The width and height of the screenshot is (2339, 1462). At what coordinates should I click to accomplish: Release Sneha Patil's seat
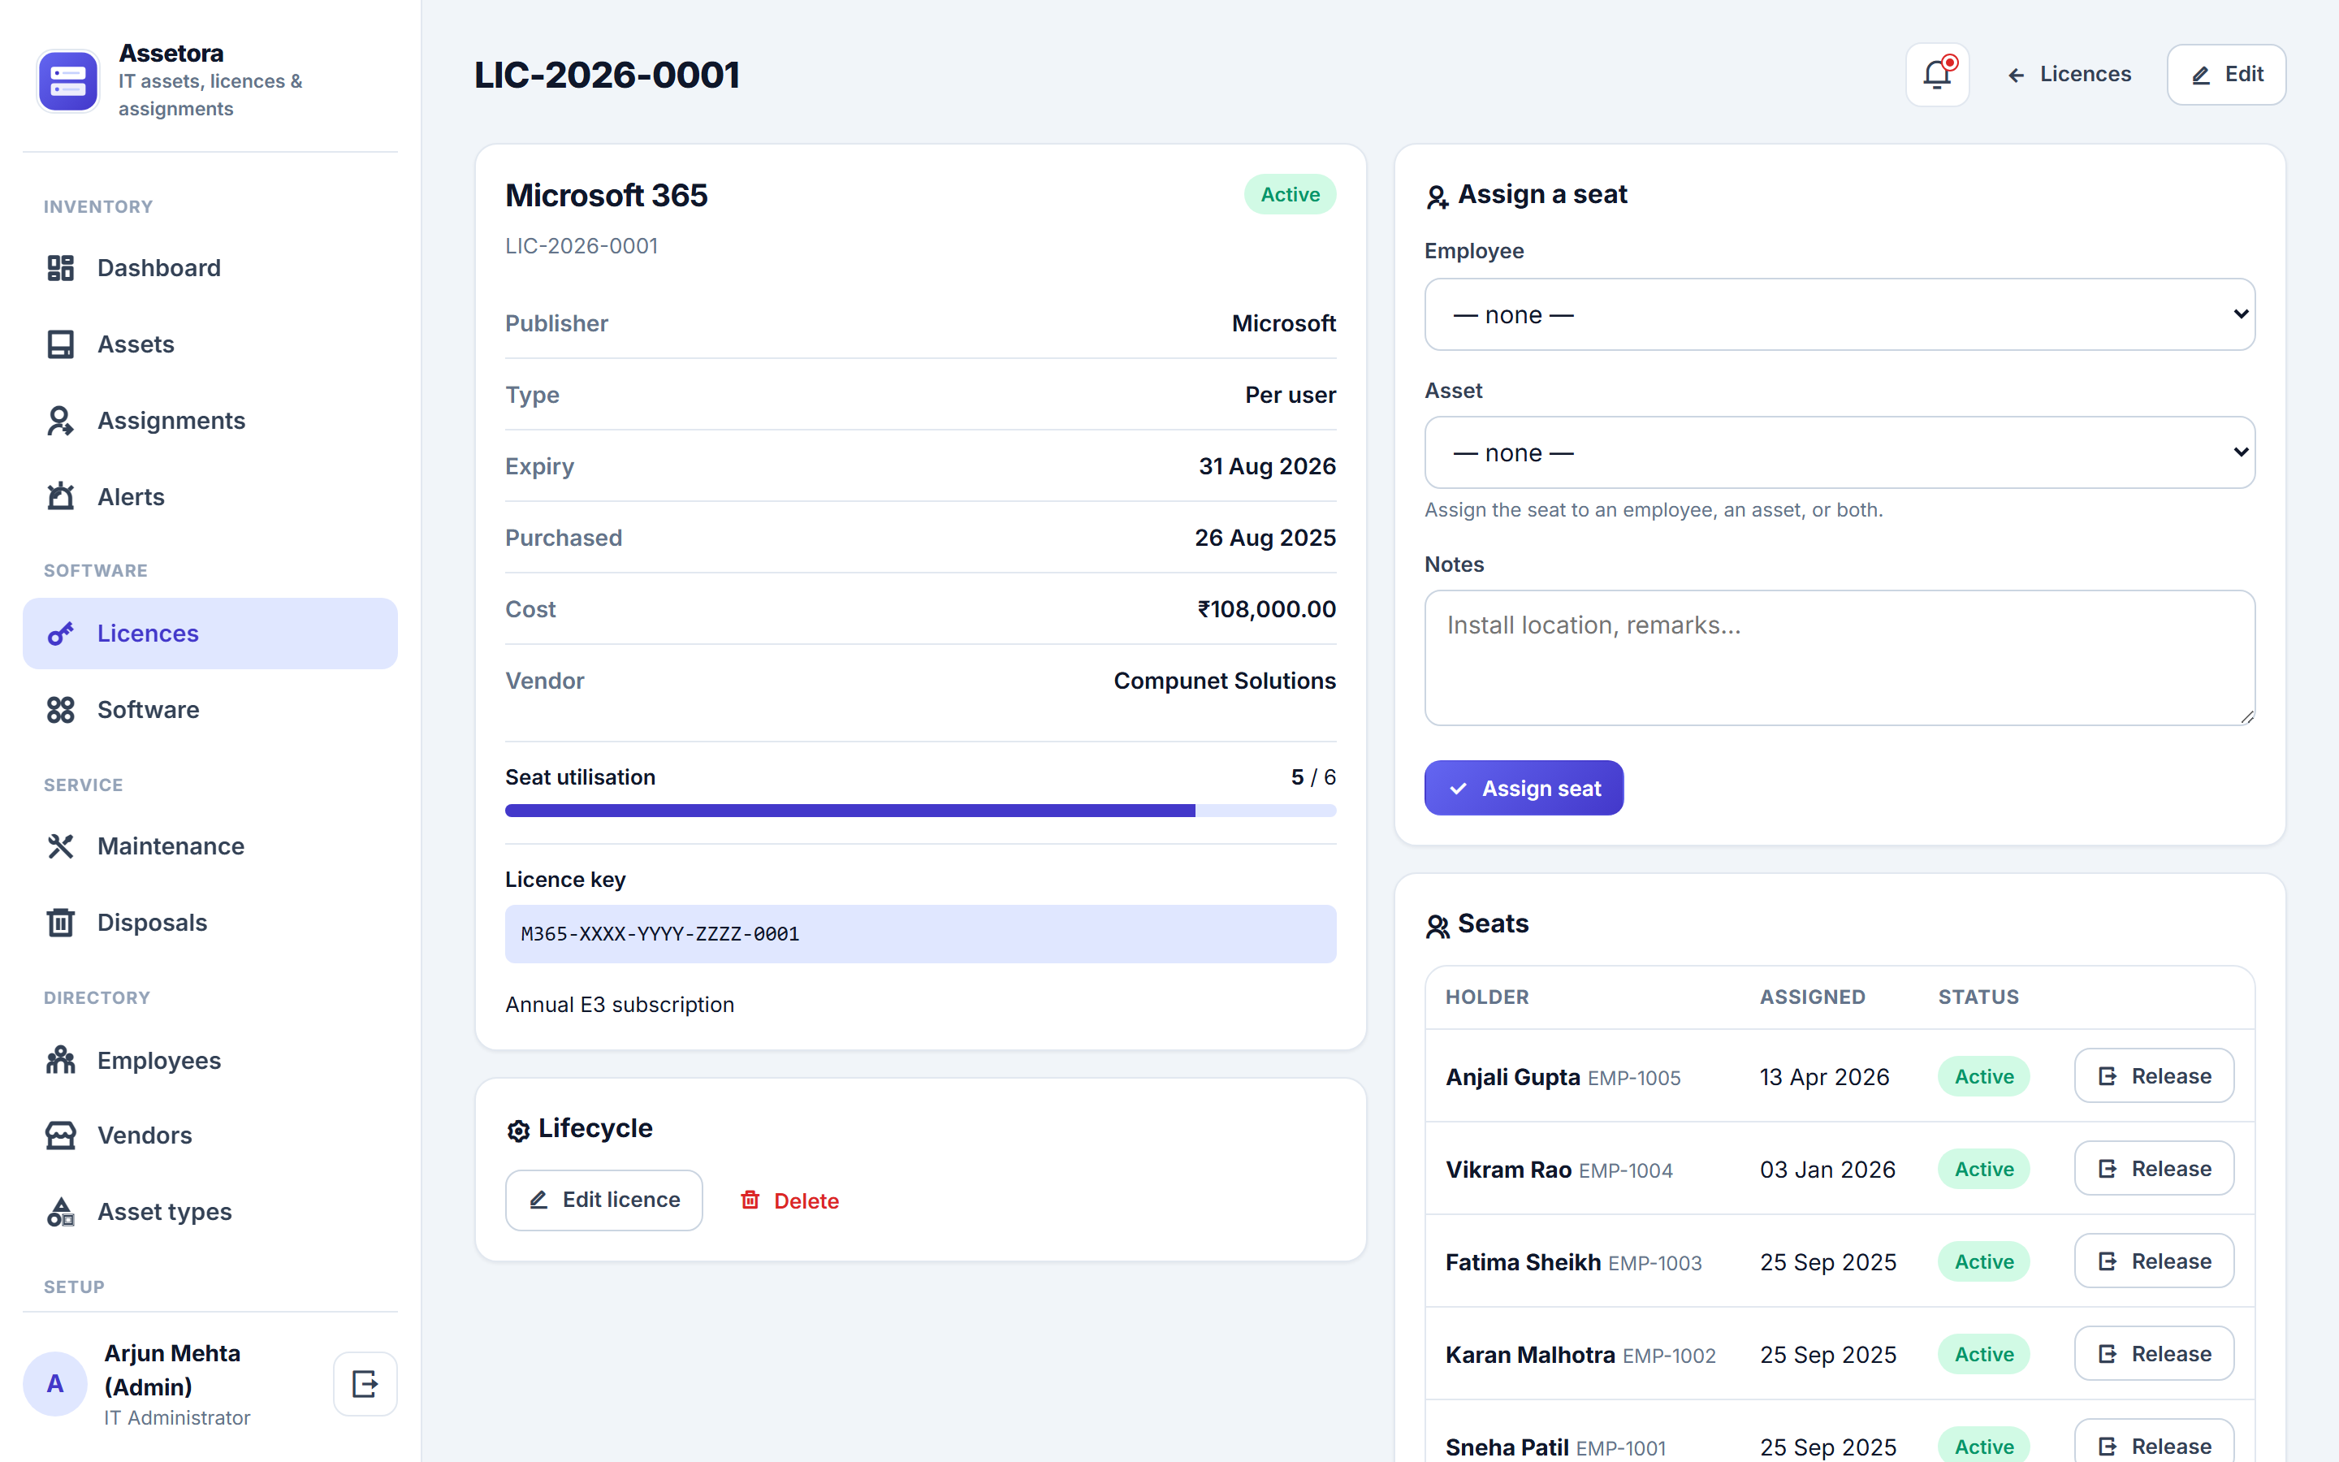(x=2154, y=1445)
